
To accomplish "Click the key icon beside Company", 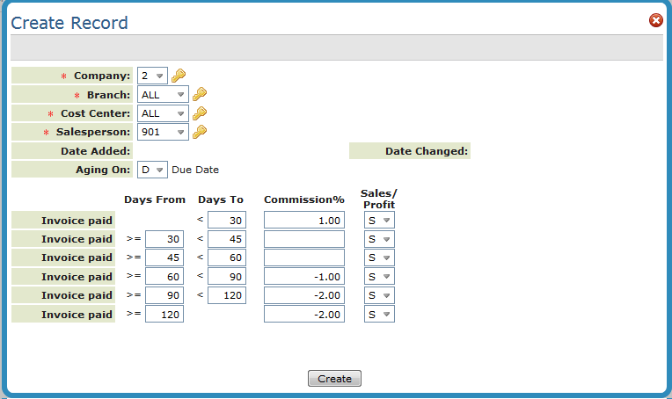I will point(179,76).
